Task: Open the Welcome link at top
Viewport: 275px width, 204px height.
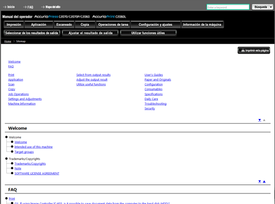Action: 14,62
